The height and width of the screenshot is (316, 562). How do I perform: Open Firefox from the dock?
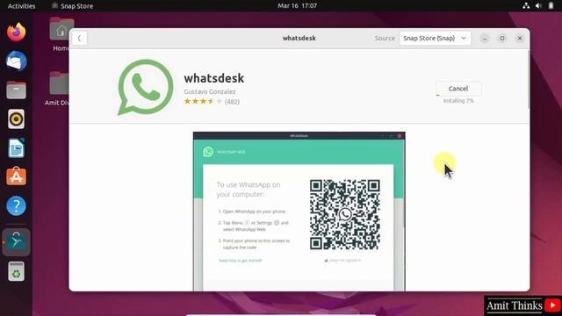pyautogui.click(x=16, y=32)
